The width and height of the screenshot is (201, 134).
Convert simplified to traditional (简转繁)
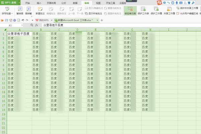tap(28, 10)
